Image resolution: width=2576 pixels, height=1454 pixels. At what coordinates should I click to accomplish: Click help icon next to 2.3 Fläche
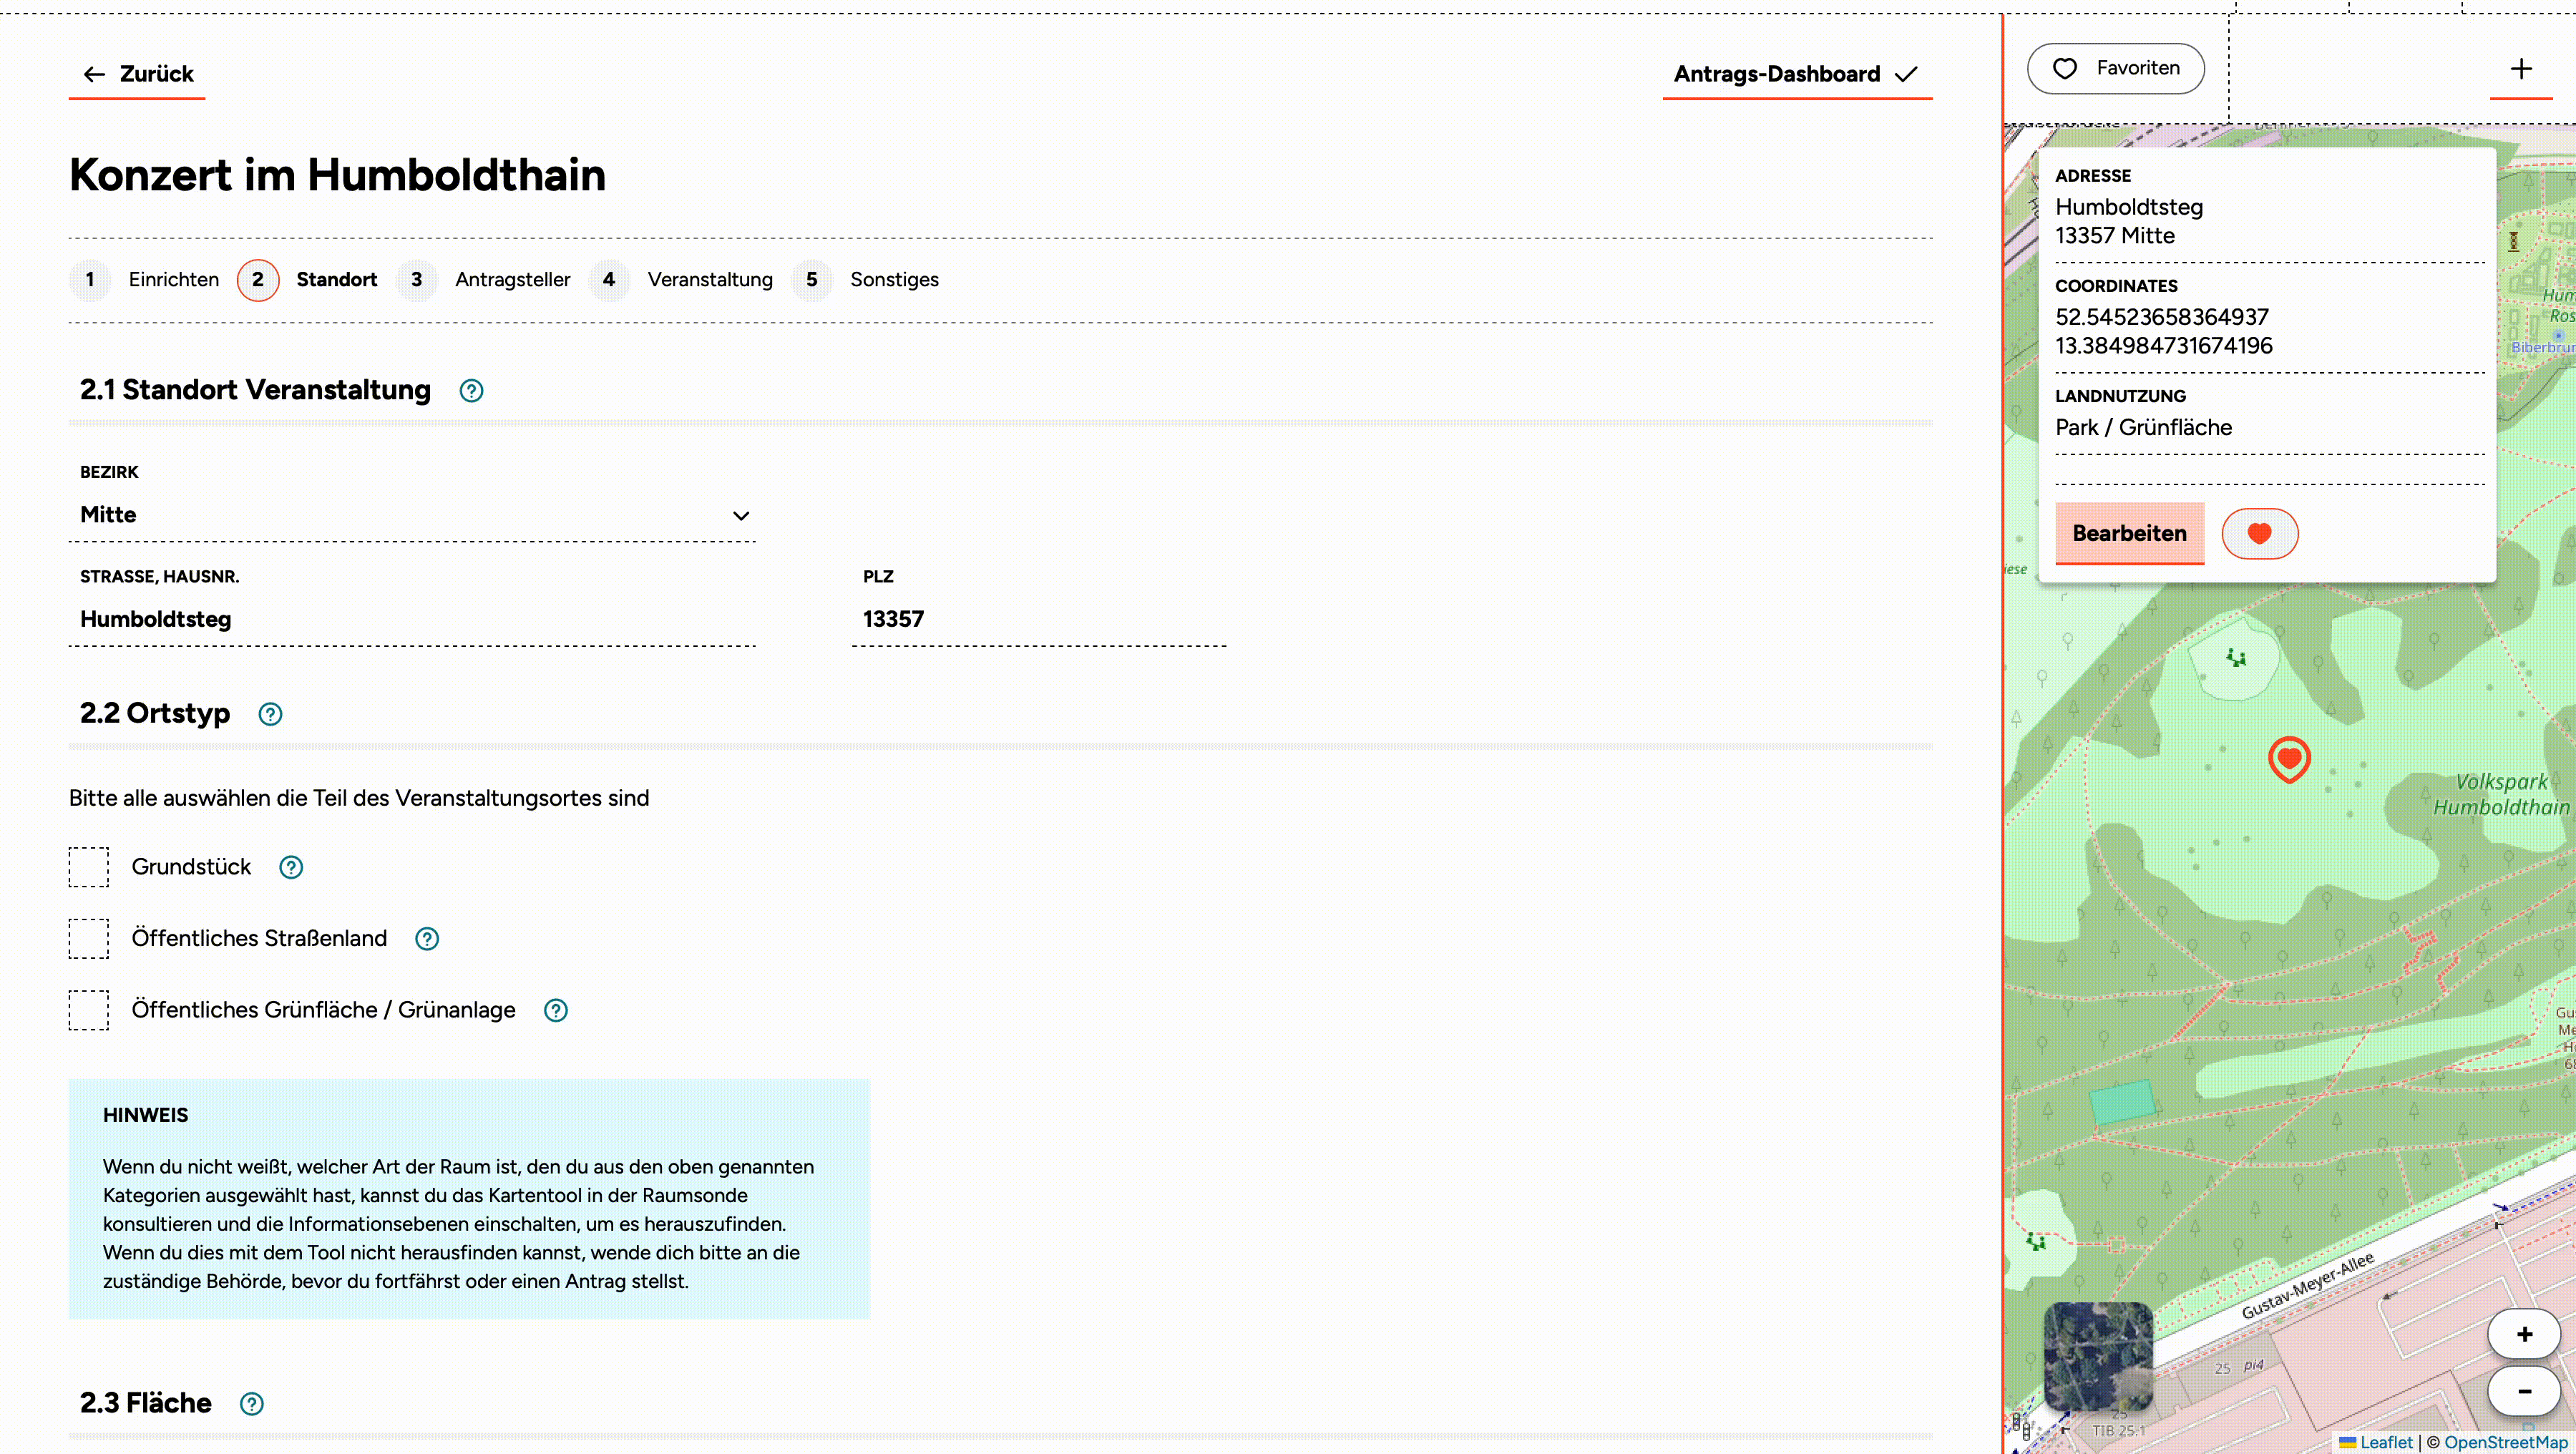(252, 1404)
